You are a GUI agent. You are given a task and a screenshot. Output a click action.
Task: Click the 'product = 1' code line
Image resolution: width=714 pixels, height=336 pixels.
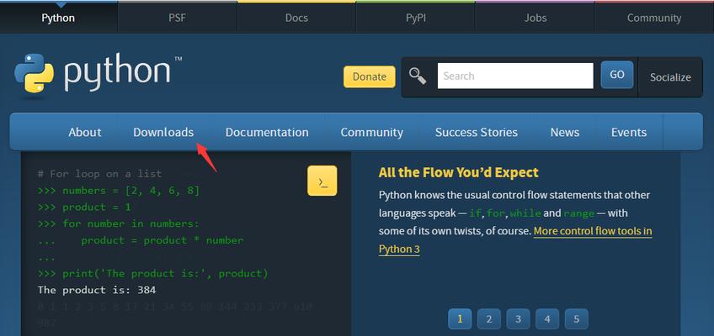(x=84, y=207)
